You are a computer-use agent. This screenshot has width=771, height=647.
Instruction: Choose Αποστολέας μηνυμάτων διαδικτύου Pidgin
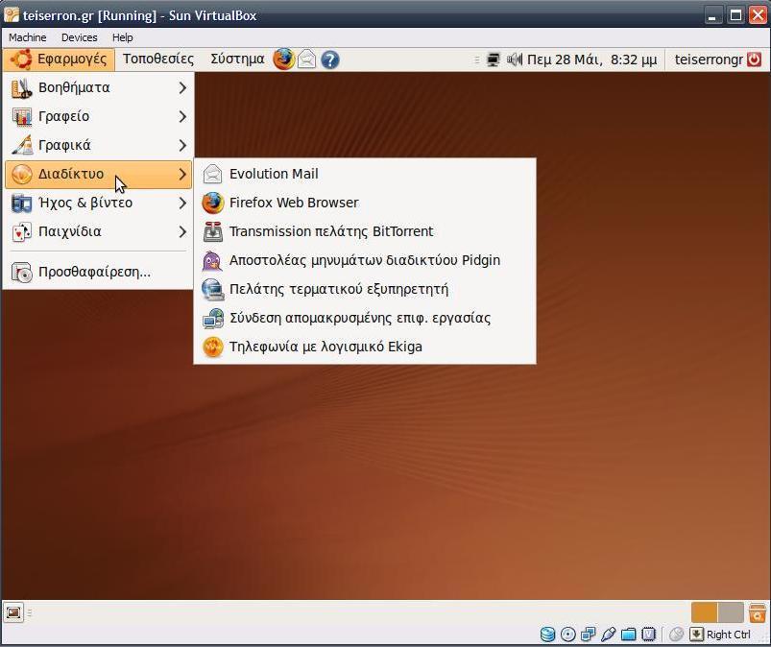(365, 260)
